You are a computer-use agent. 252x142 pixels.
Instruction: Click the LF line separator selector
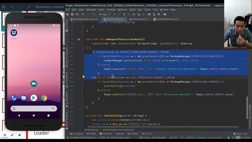pos(182,138)
